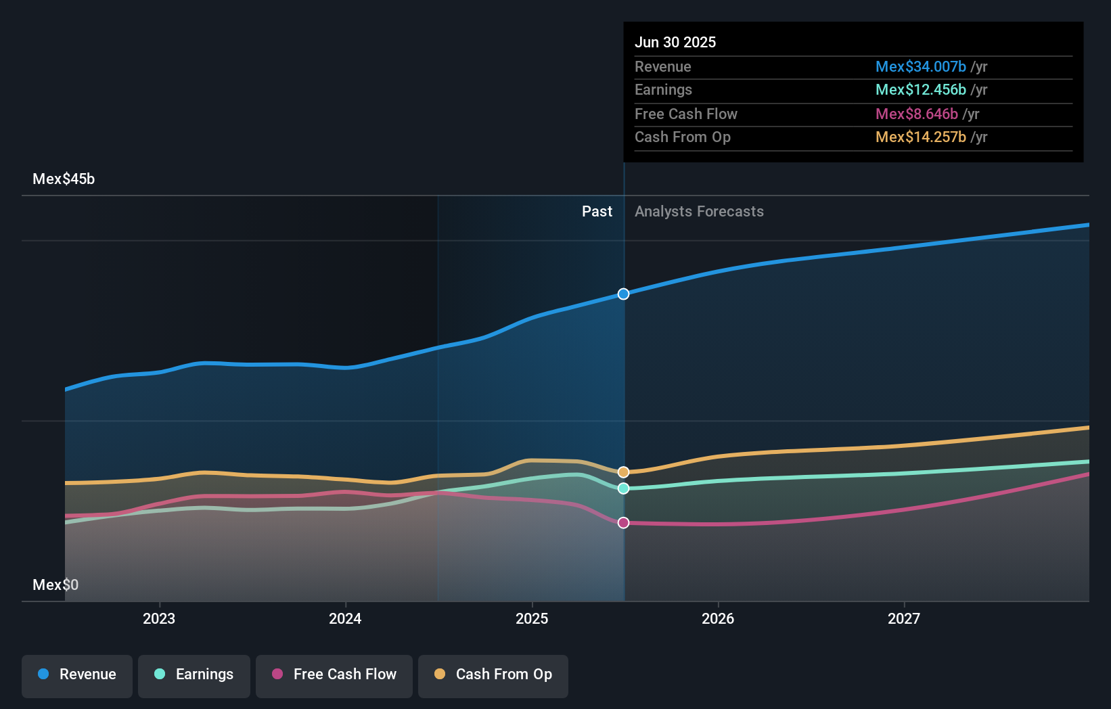Switch to the Past view label
This screenshot has width=1111, height=709.
click(596, 212)
